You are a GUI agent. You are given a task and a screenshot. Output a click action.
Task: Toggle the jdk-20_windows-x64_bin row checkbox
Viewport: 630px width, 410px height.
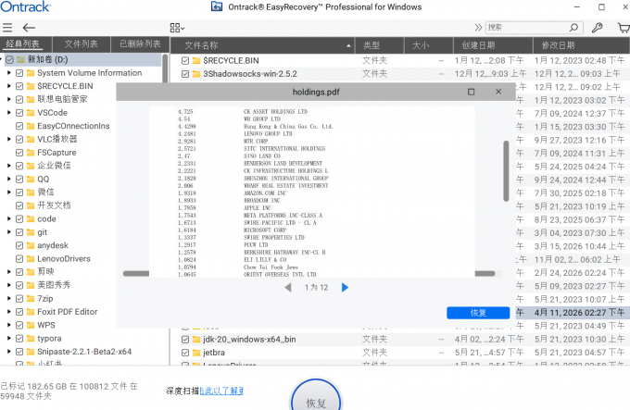point(184,340)
